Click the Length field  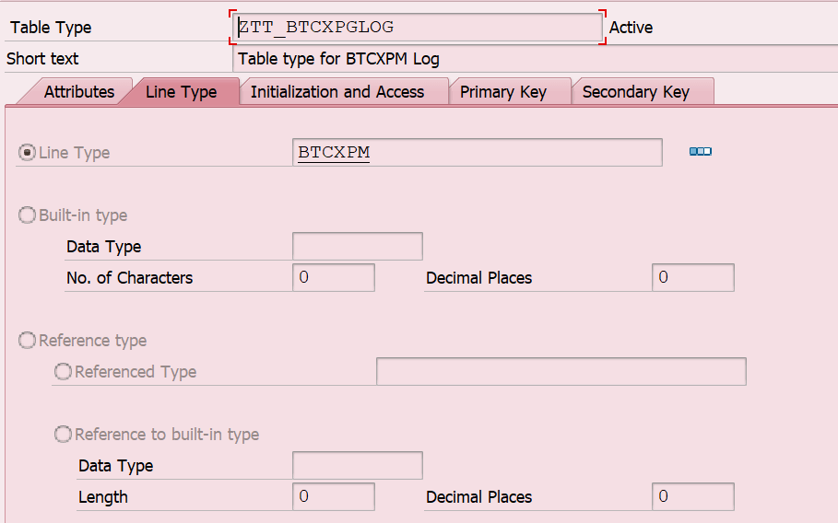pos(334,497)
